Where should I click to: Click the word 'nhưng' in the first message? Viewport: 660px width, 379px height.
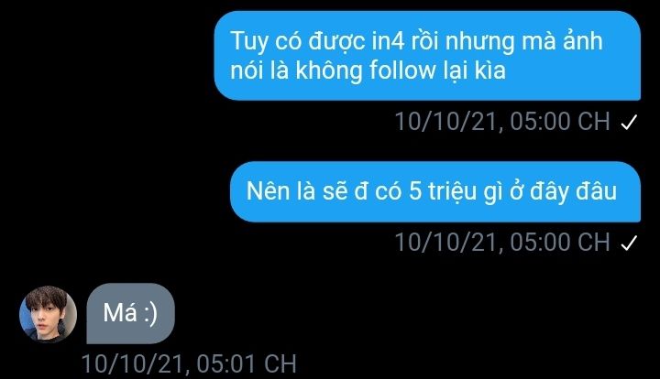coord(479,42)
